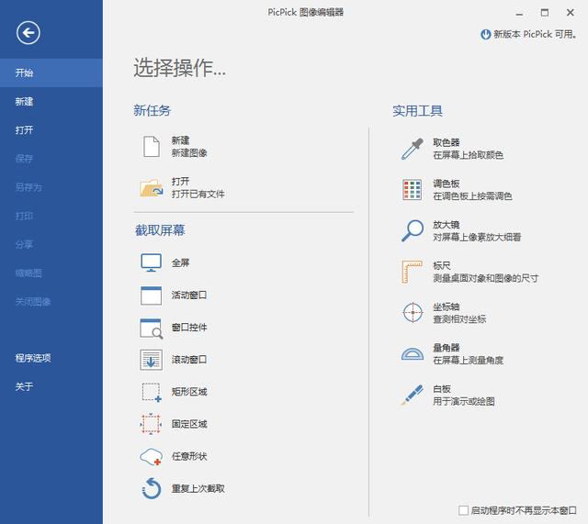This screenshot has height=524, width=588.
Task: Click 在屏幕上拾取颜色 description text
Action: point(468,155)
